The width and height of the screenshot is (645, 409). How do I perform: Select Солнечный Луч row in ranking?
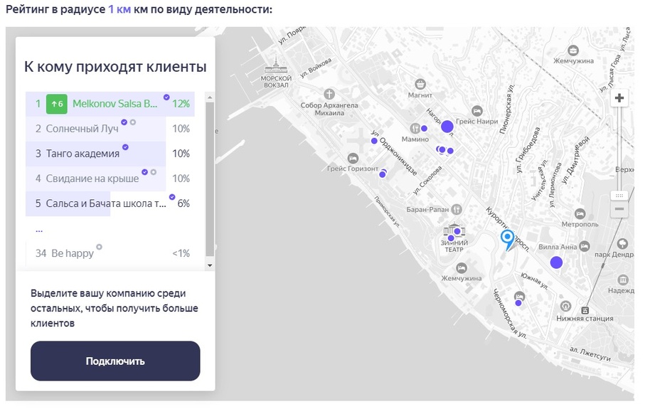coord(110,129)
